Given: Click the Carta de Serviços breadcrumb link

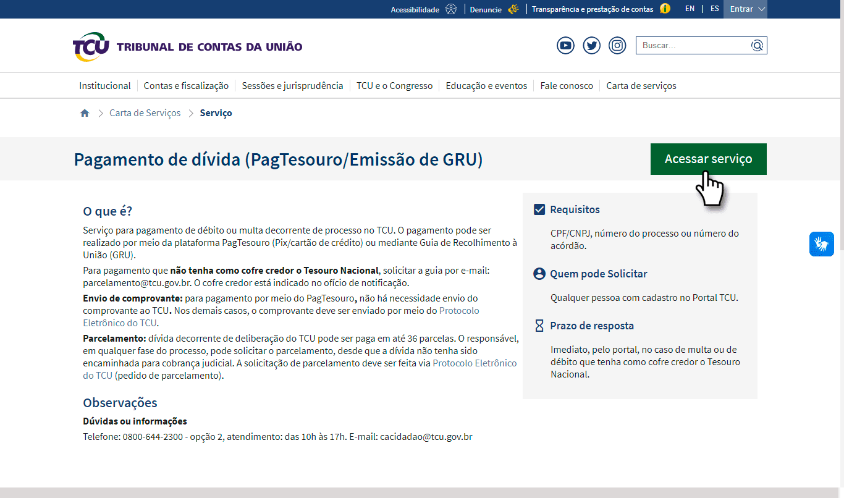Looking at the screenshot, I should coord(145,113).
